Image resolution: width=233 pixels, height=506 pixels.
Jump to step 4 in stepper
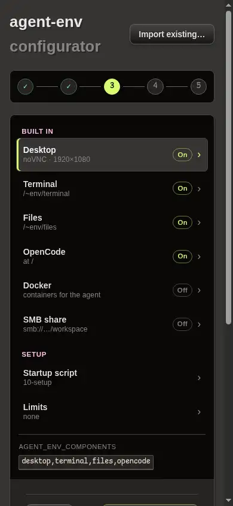(x=155, y=86)
